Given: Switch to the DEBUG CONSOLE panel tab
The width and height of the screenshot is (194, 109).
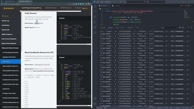Looking at the screenshot, I should click(x=120, y=28).
